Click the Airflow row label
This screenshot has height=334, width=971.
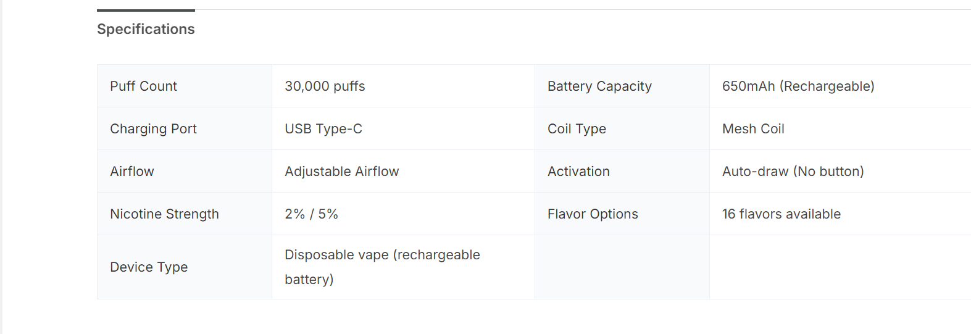click(x=132, y=172)
